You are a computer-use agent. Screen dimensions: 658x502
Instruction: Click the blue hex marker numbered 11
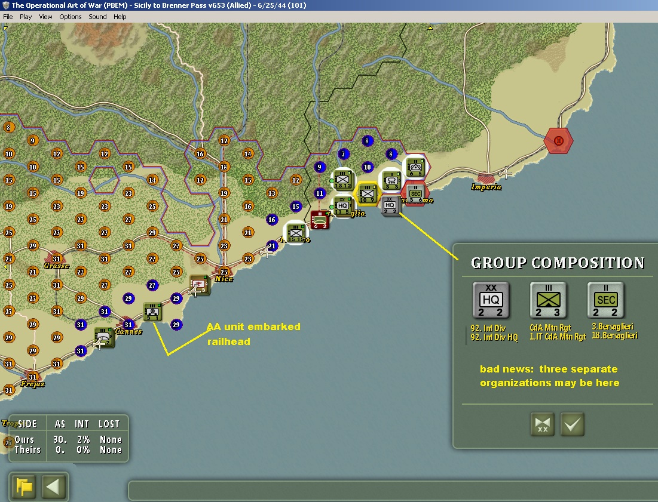coord(320,193)
